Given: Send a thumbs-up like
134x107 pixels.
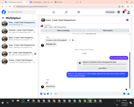Looking at the screenshot, I should tap(128, 94).
